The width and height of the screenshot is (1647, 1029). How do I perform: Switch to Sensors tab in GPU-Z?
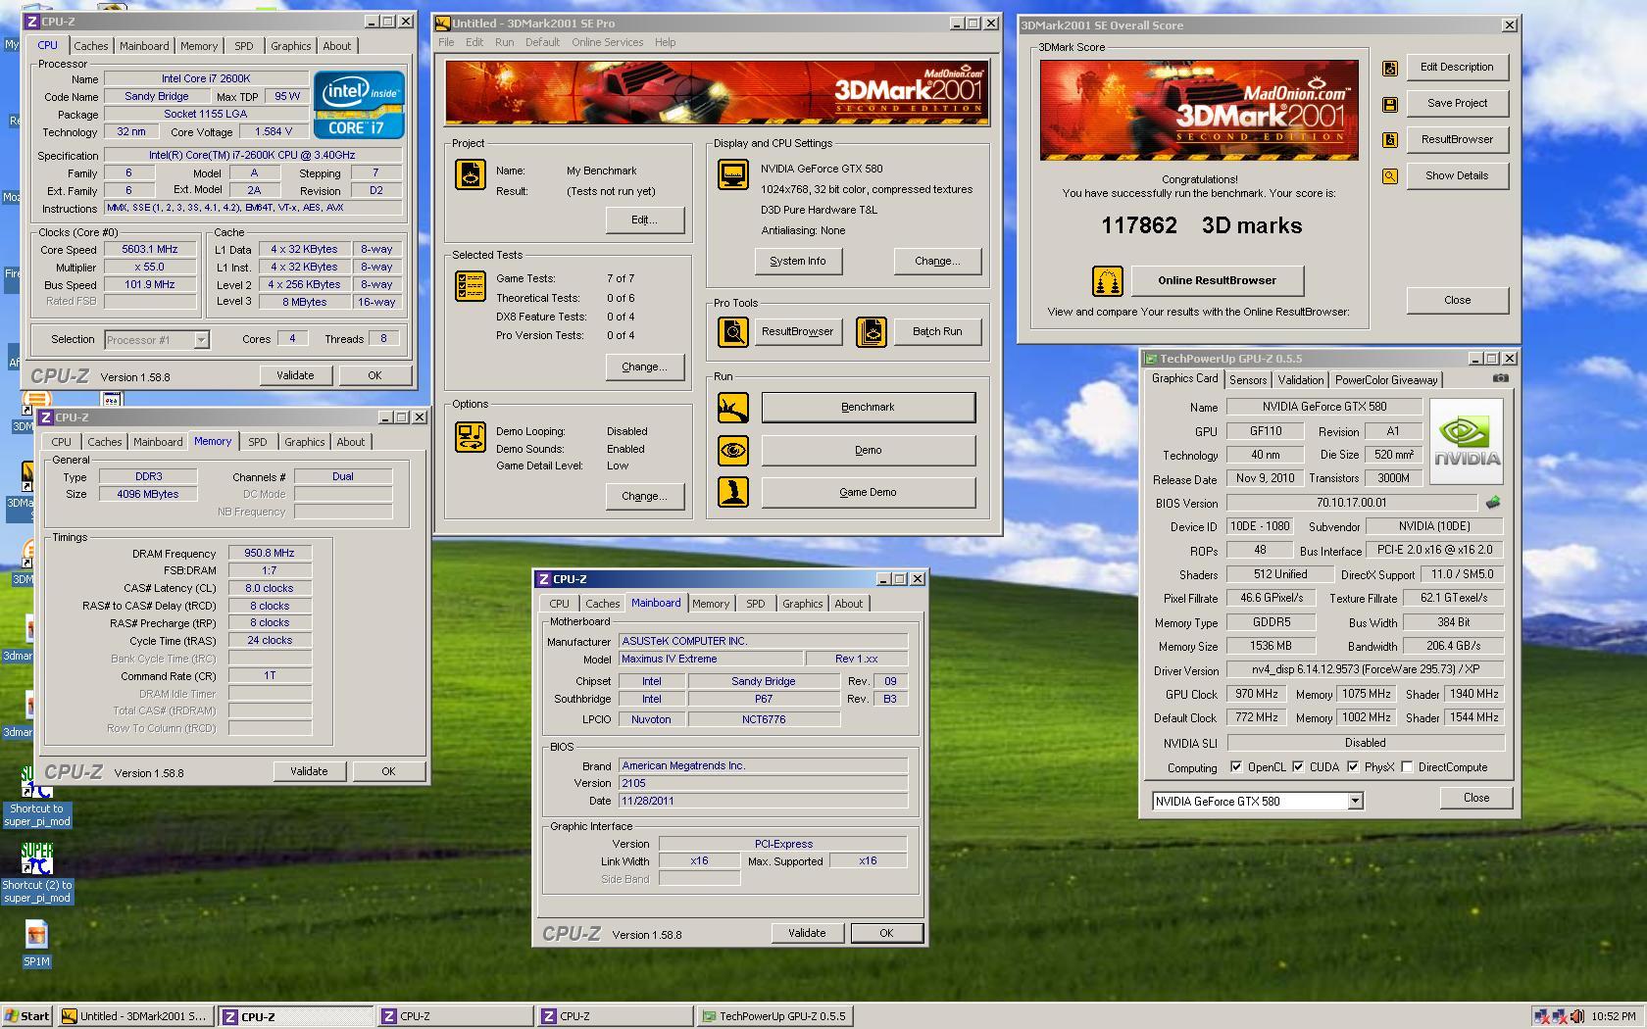(x=1248, y=380)
